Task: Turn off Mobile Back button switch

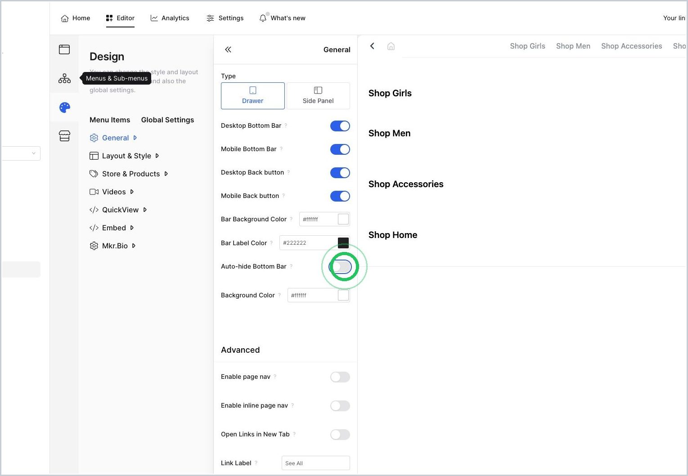Action: coord(340,196)
